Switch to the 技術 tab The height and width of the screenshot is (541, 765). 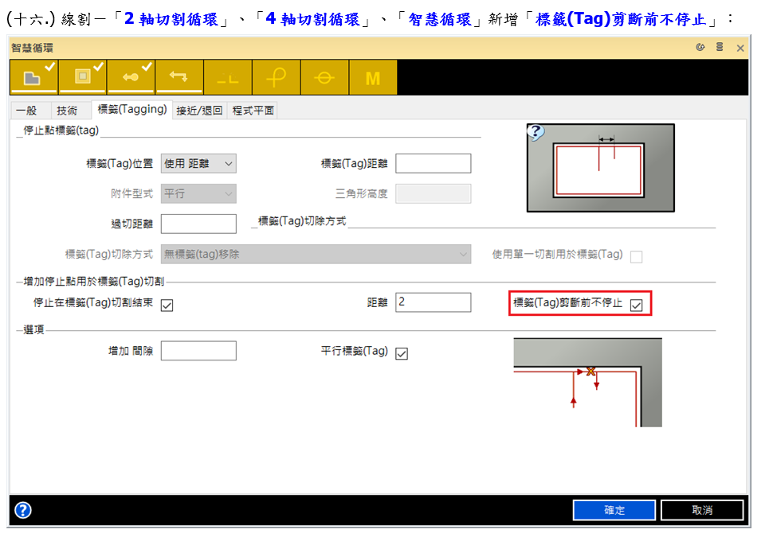[x=67, y=111]
